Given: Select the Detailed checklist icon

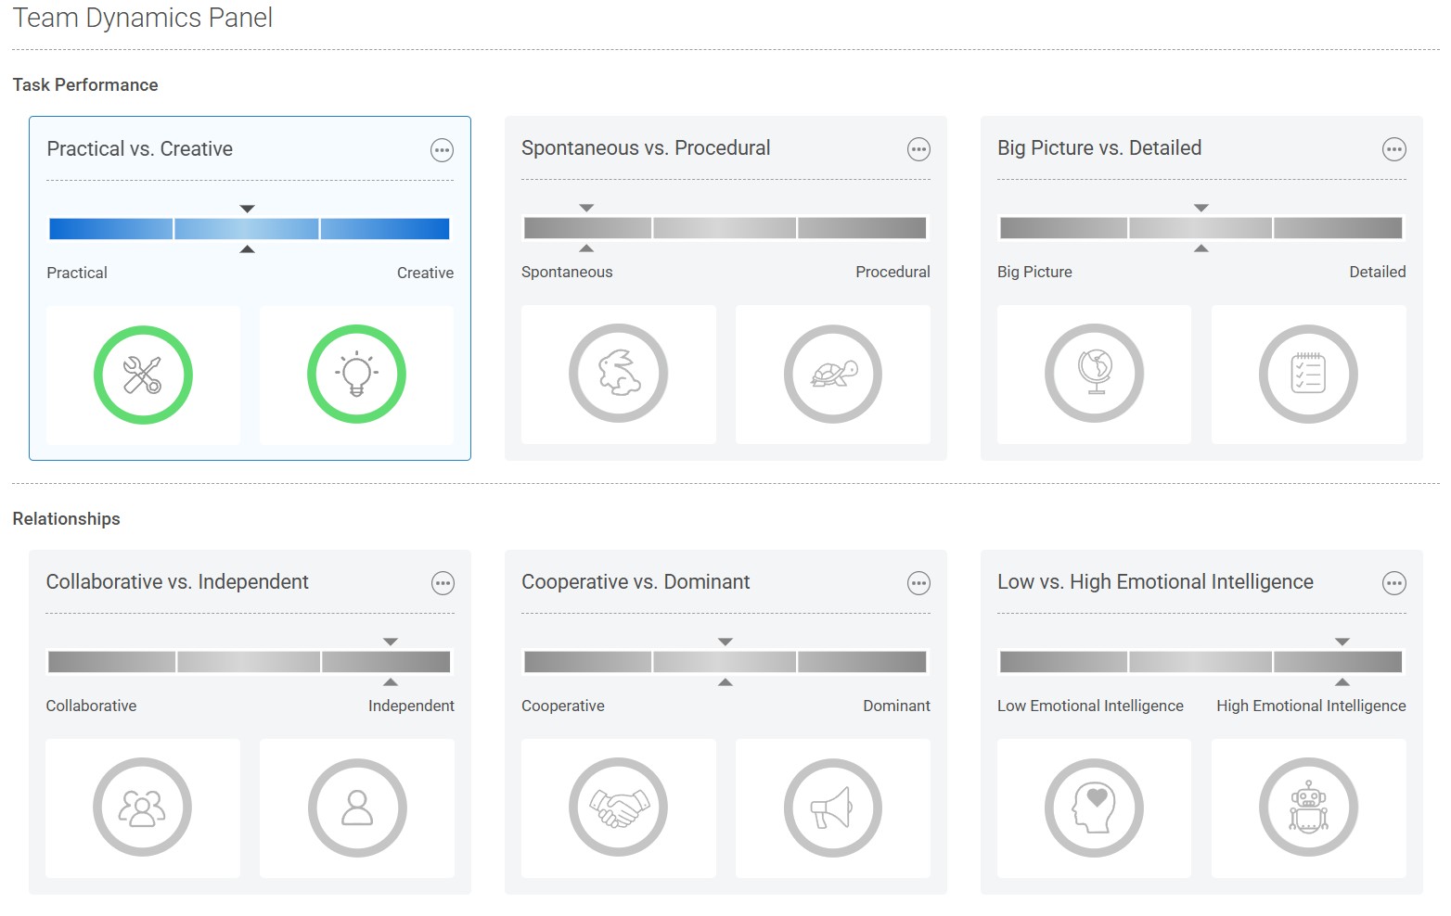Looking at the screenshot, I should [x=1308, y=374].
